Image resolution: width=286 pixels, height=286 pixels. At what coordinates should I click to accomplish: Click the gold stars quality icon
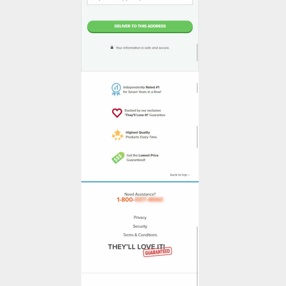point(118,135)
